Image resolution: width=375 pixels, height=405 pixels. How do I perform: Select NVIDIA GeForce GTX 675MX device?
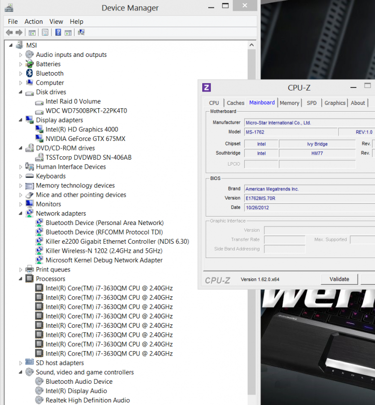click(85, 138)
